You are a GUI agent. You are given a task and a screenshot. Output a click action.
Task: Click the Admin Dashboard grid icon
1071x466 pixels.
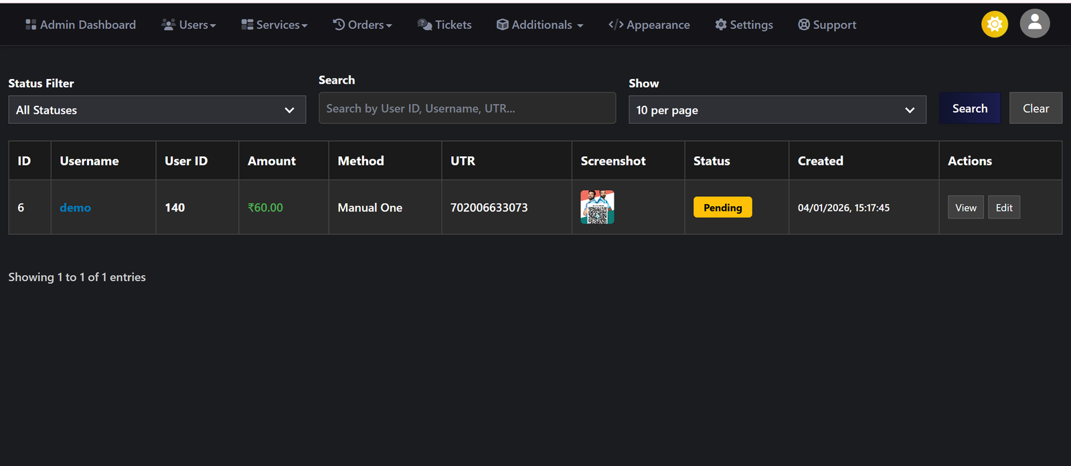click(x=31, y=25)
